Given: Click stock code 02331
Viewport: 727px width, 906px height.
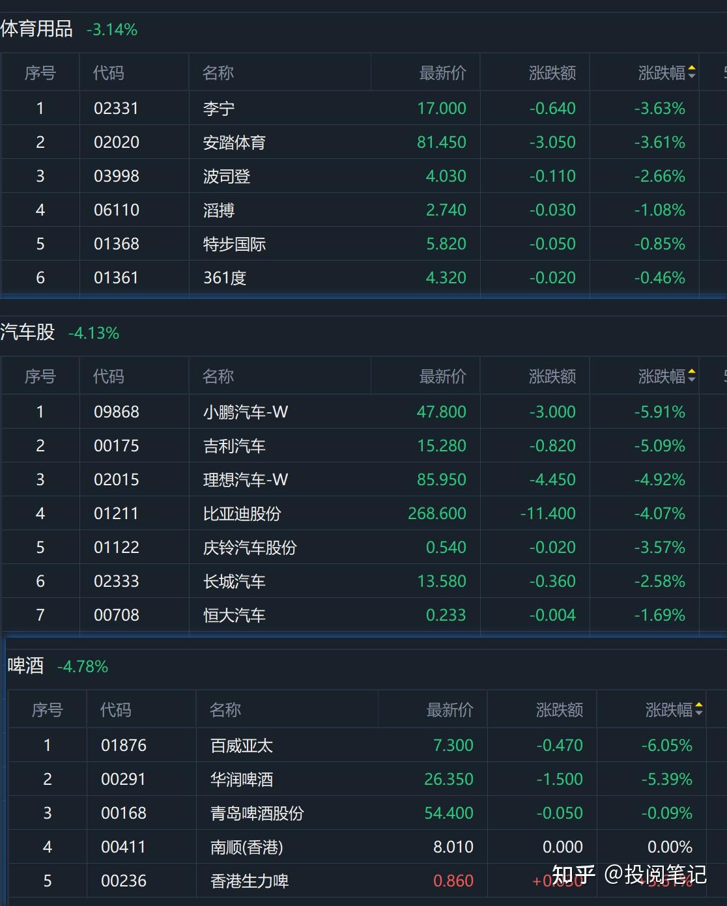Looking at the screenshot, I should [x=116, y=108].
